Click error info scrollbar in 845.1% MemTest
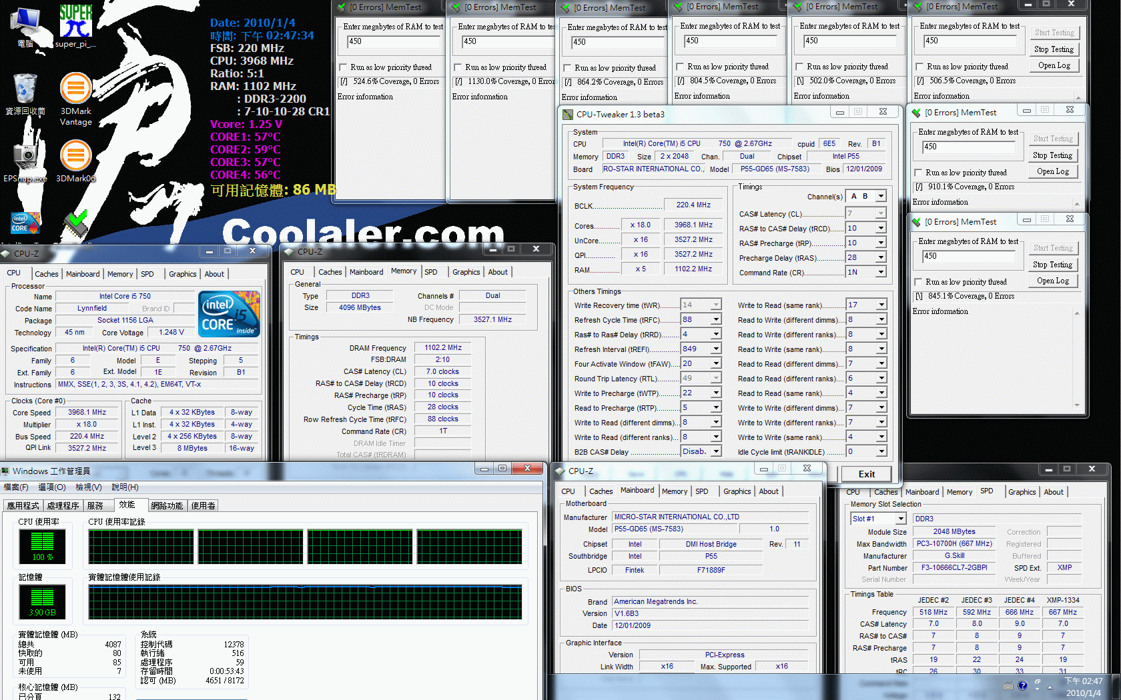Screen dimensions: 1121x700 pyautogui.click(x=1077, y=359)
